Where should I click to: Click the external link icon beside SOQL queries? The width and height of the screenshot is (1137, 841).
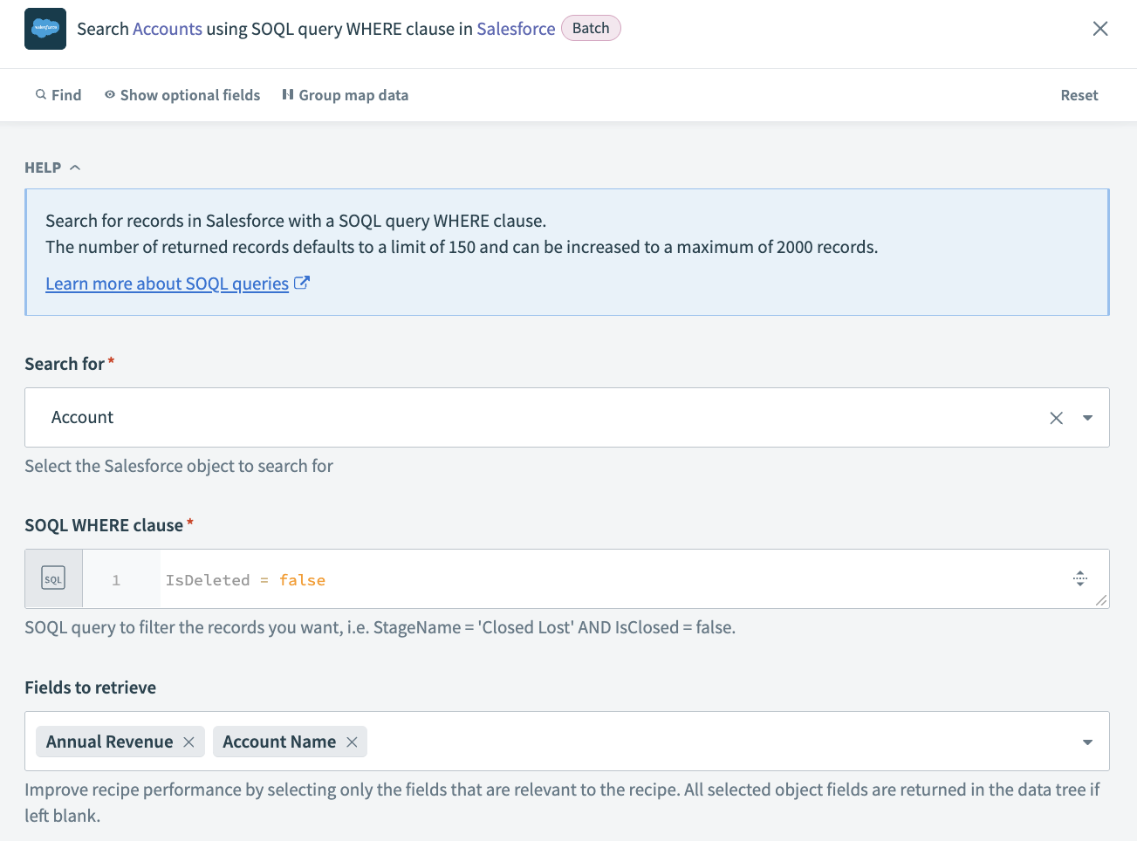302,283
